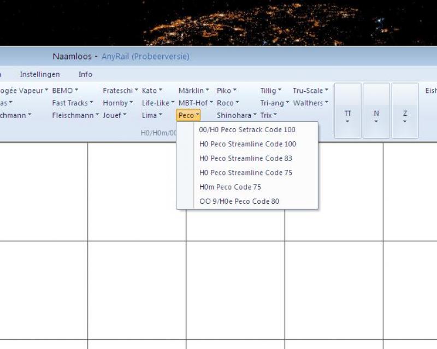The height and width of the screenshot is (349, 437).
Task: Open the Z scale group button
Action: click(405, 110)
